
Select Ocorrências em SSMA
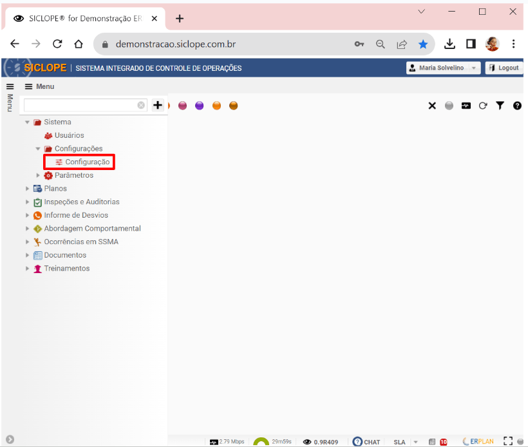pos(81,242)
